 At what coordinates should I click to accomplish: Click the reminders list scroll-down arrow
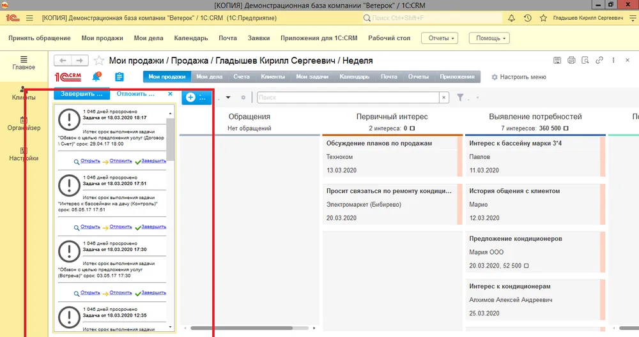coord(171,327)
